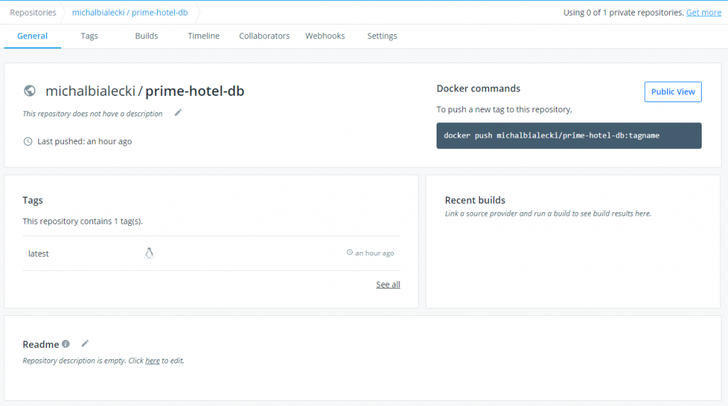
Task: Click 'Link a source provider' build hint text
Action: coord(548,214)
